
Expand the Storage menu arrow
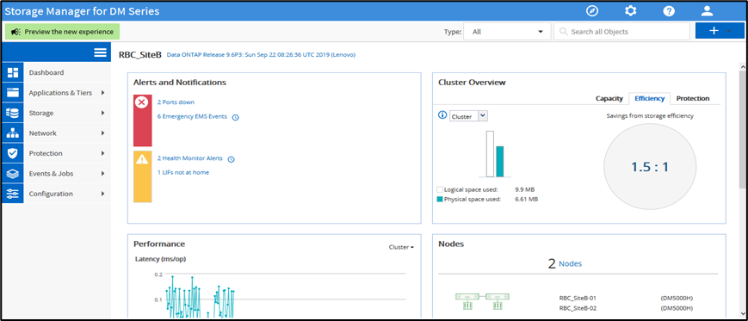coord(102,113)
